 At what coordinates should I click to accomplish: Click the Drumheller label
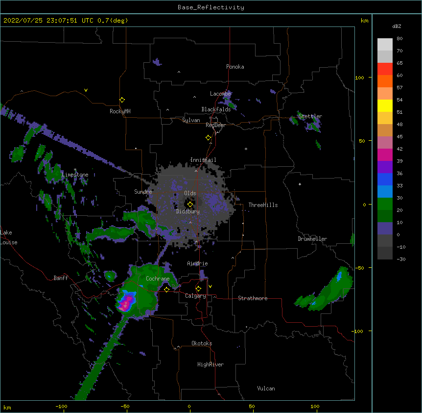click(312, 239)
